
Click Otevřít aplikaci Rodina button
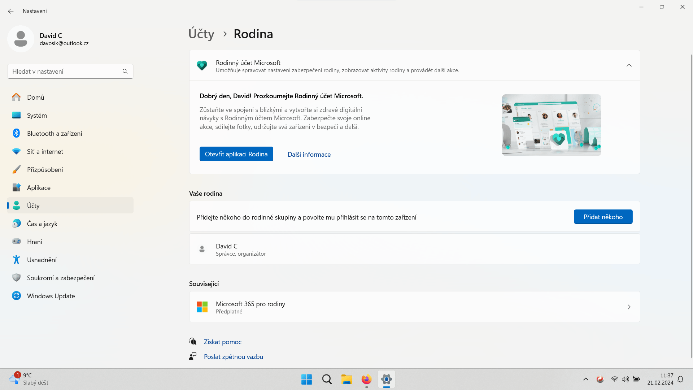[x=236, y=154]
